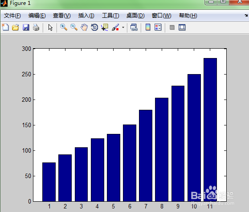Click the Link Plot icon

[x=134, y=27]
